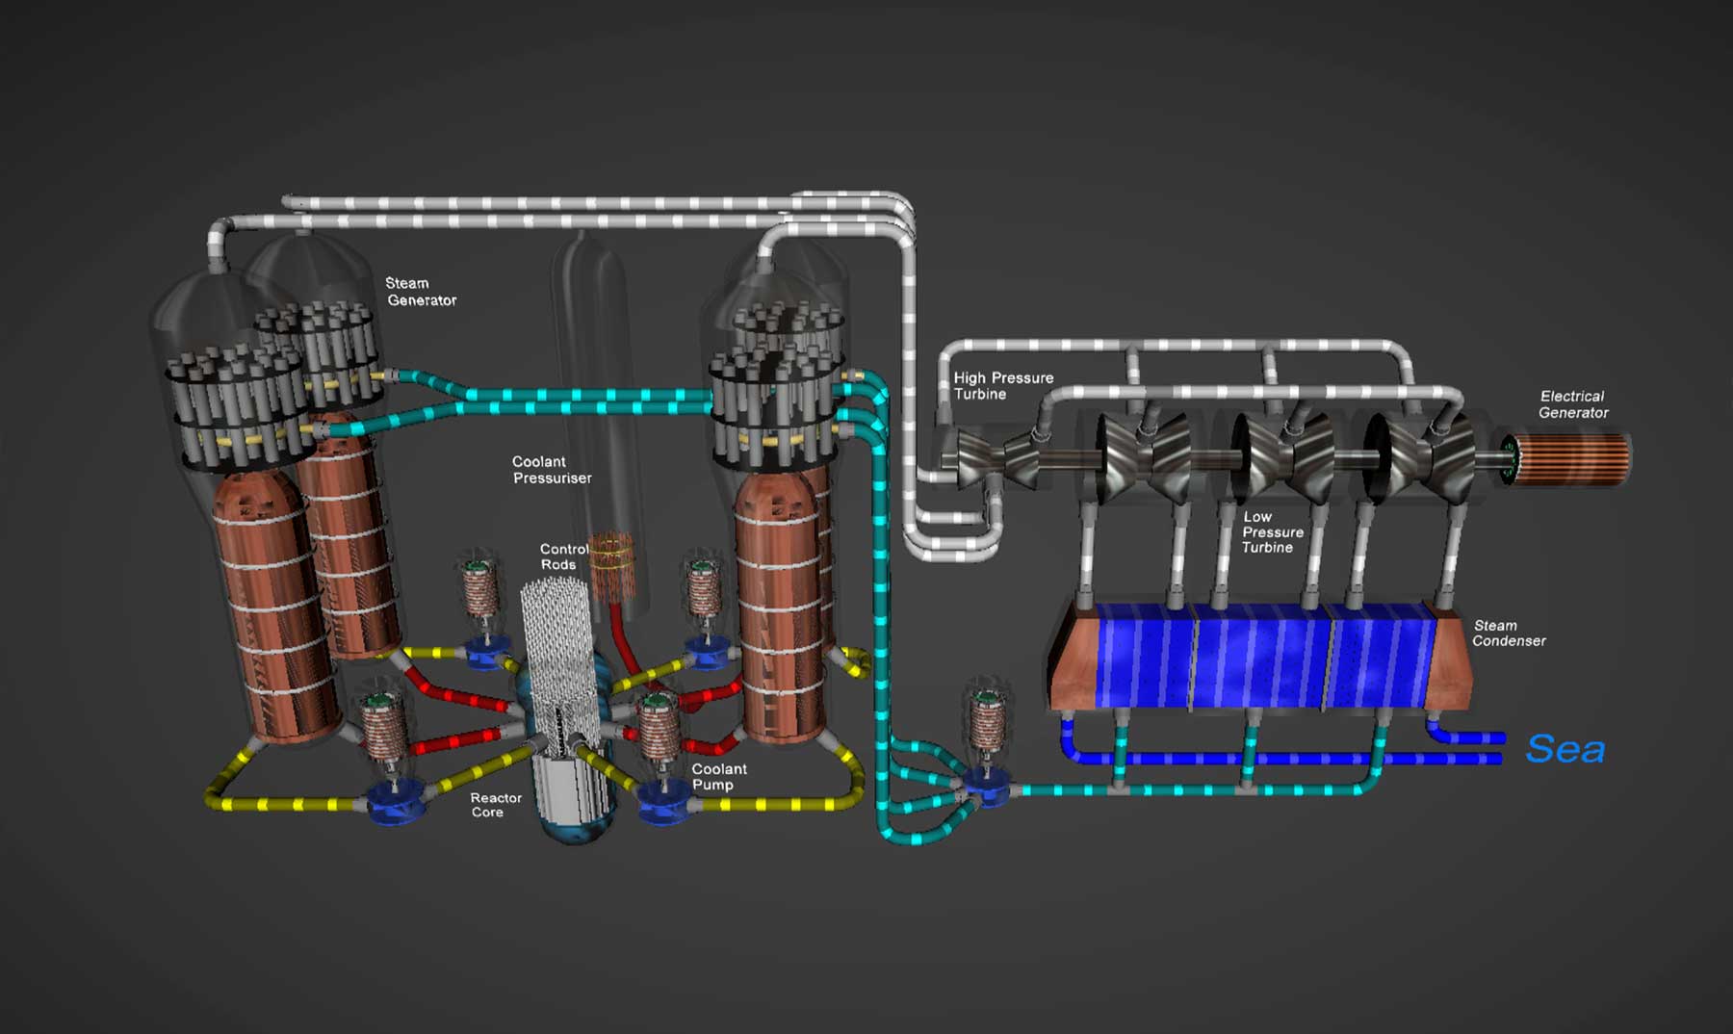
Task: Select the feedwater pump beside the condenser
Action: [x=986, y=743]
